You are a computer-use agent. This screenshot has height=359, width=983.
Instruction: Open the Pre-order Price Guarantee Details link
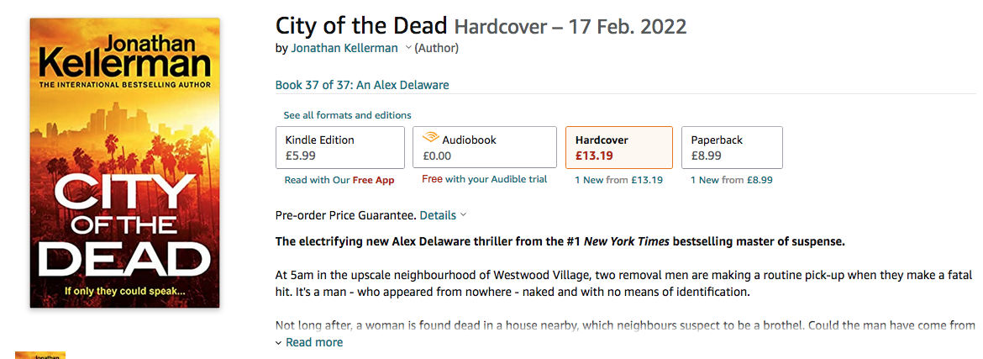click(x=438, y=215)
